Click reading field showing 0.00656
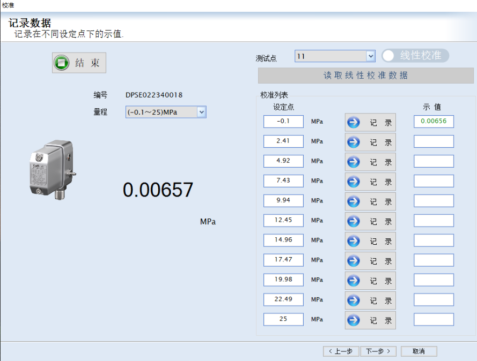 (x=434, y=122)
